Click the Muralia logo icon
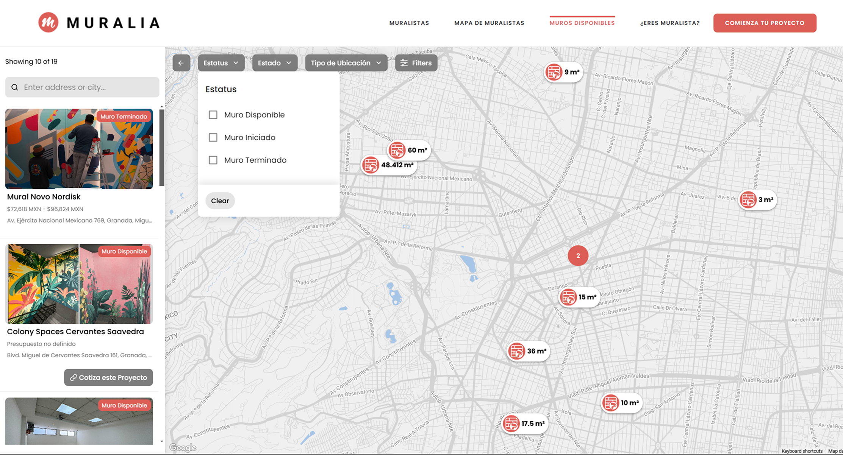Screen dimensions: 843x455 tap(48, 23)
